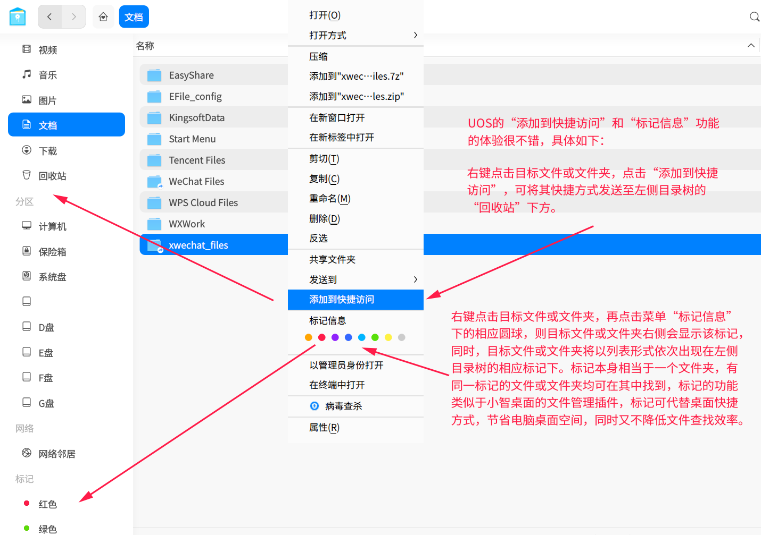This screenshot has width=761, height=535.
Task: Open 音乐 in the sidebar
Action: pyautogui.click(x=67, y=75)
